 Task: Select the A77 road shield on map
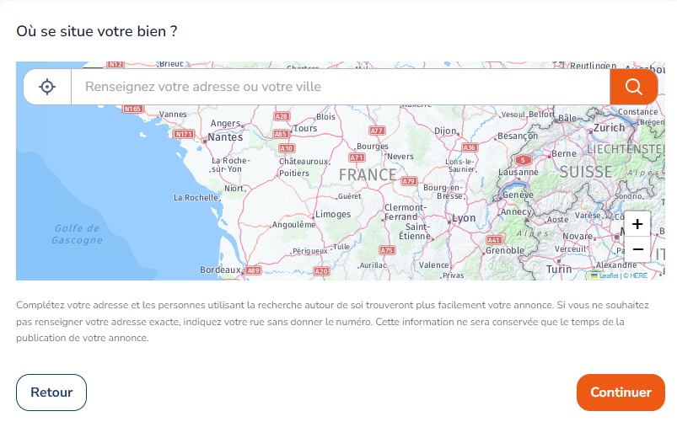(377, 131)
